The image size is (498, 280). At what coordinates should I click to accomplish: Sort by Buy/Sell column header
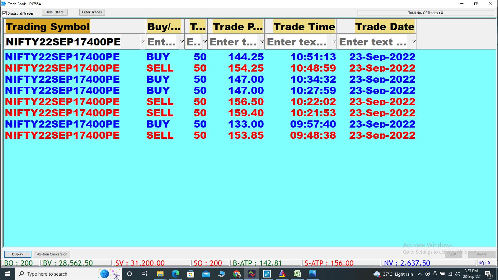click(165, 26)
